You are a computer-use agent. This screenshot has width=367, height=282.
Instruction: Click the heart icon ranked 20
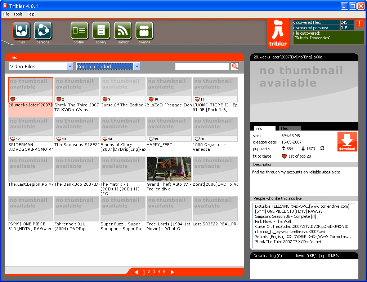pos(197,139)
